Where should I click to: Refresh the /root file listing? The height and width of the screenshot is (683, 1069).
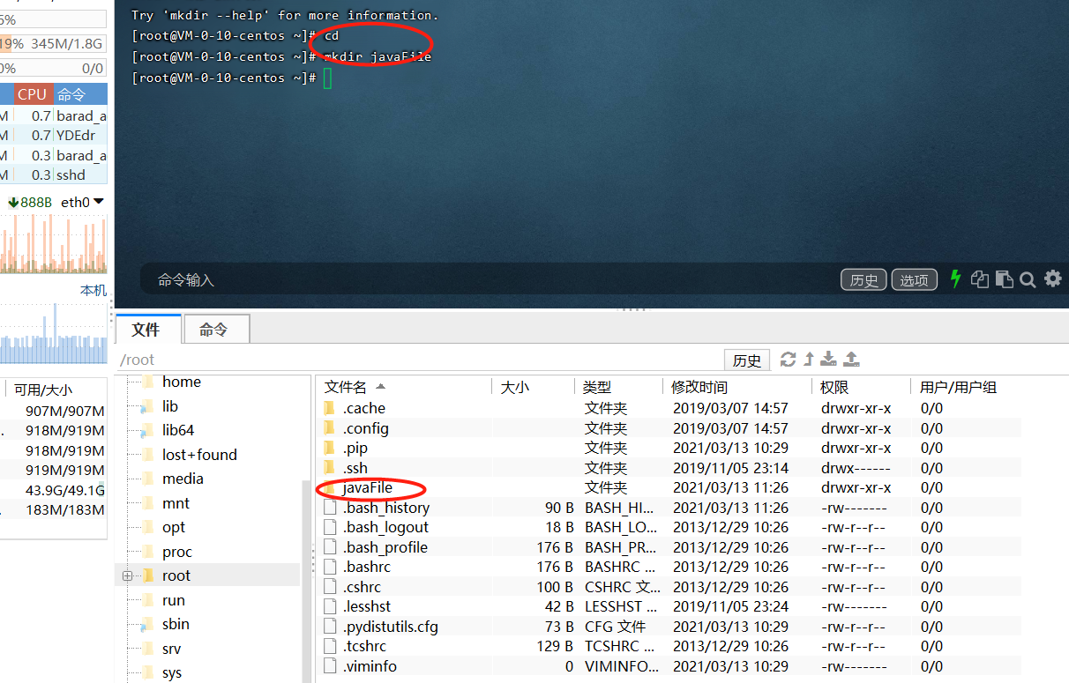click(x=789, y=359)
